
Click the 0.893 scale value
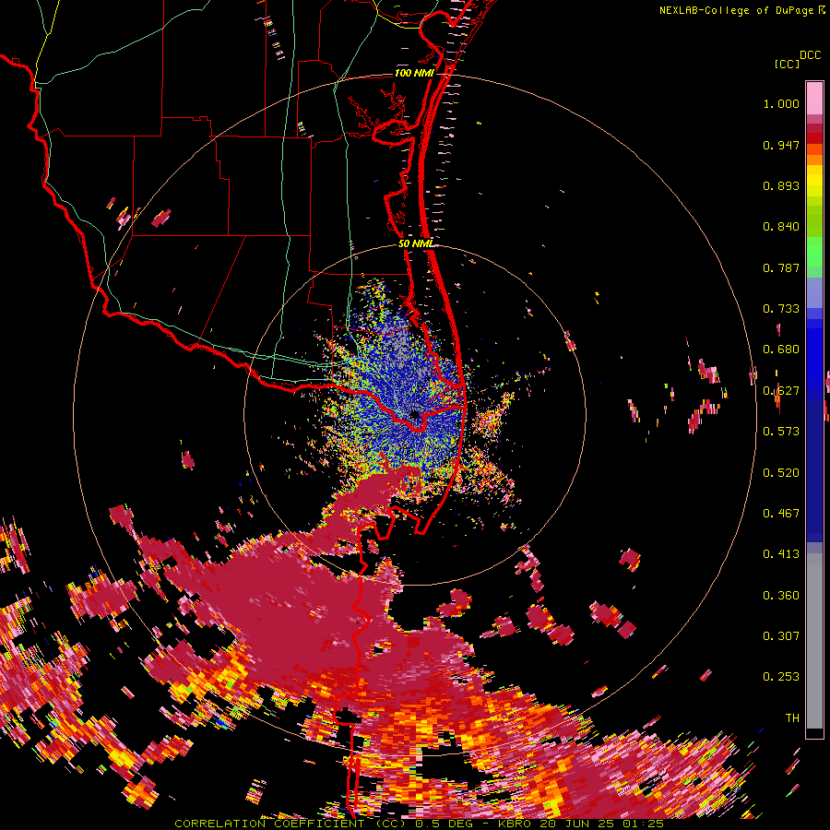point(781,185)
